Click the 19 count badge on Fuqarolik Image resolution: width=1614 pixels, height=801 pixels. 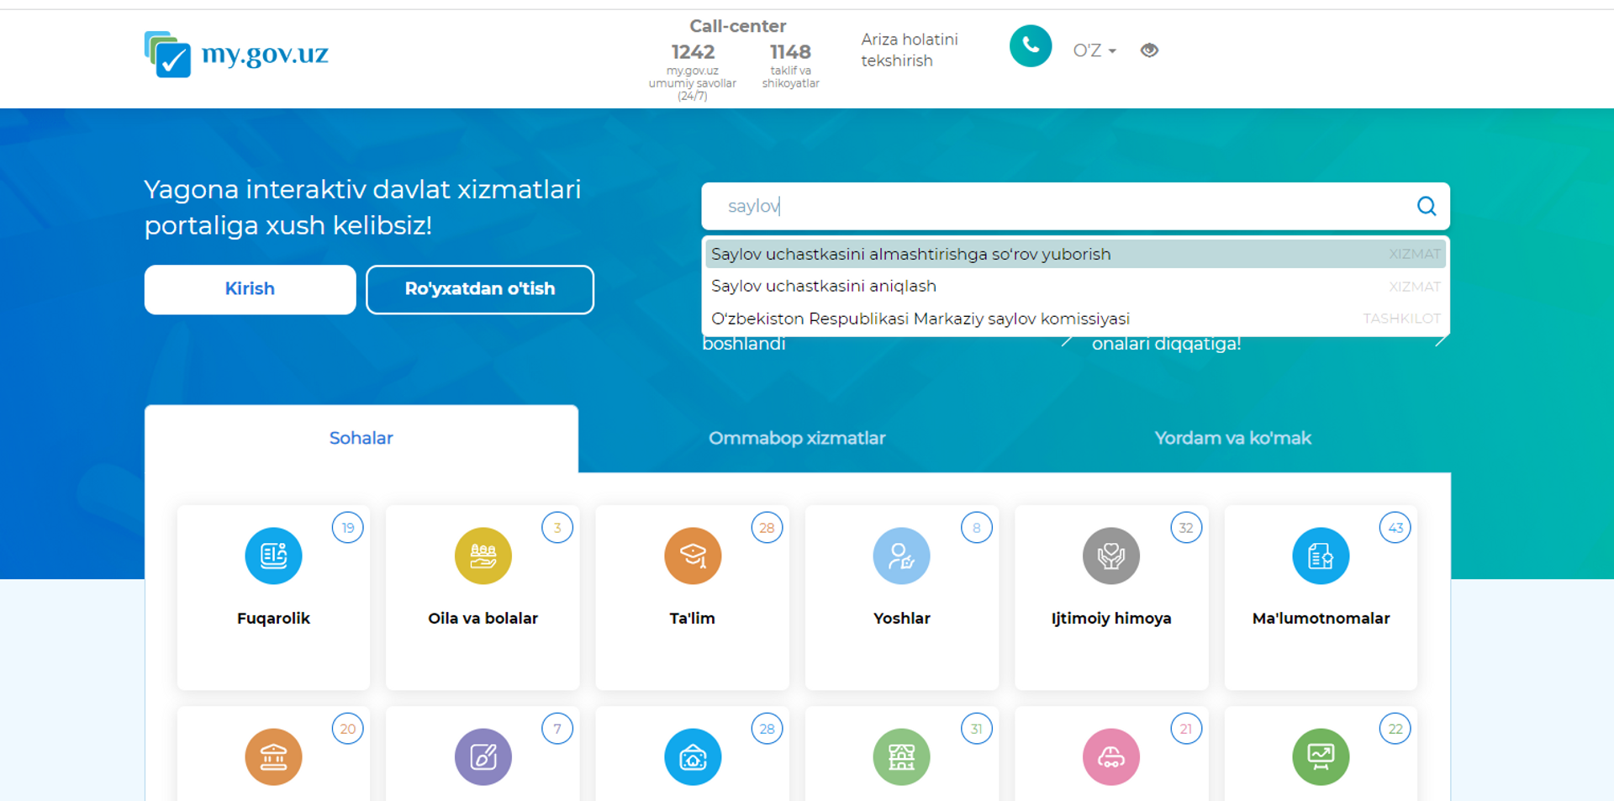[x=347, y=528]
